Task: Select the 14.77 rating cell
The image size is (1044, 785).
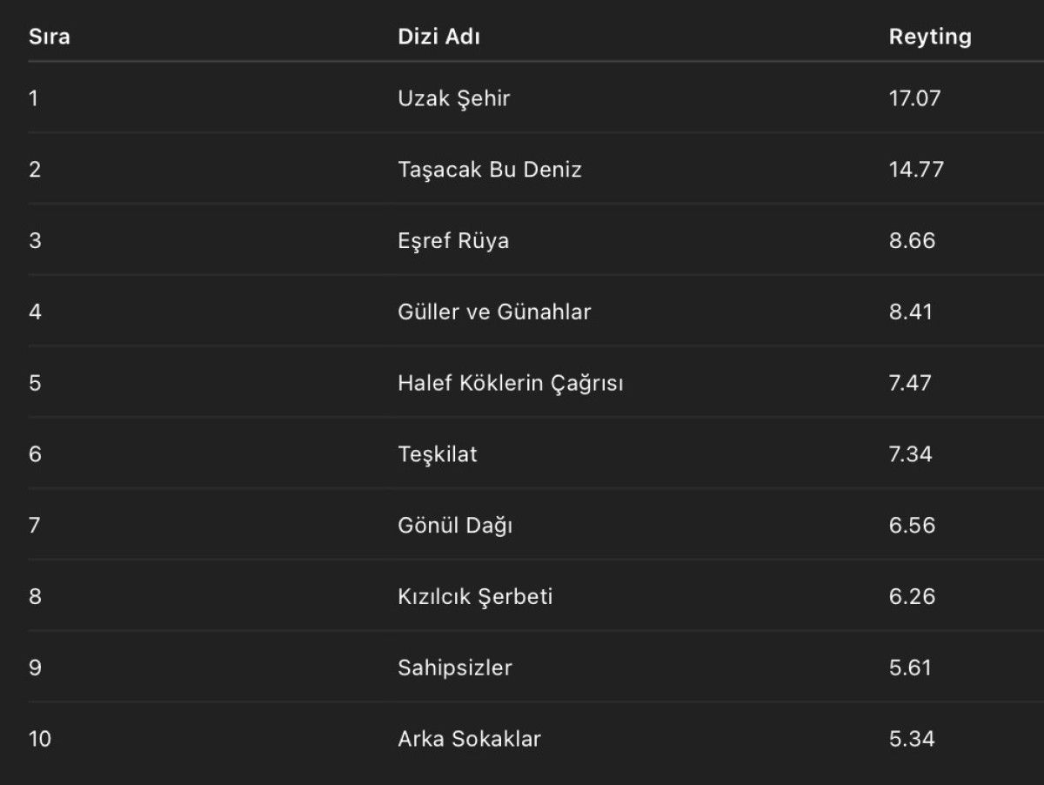Action: pyautogui.click(x=916, y=170)
